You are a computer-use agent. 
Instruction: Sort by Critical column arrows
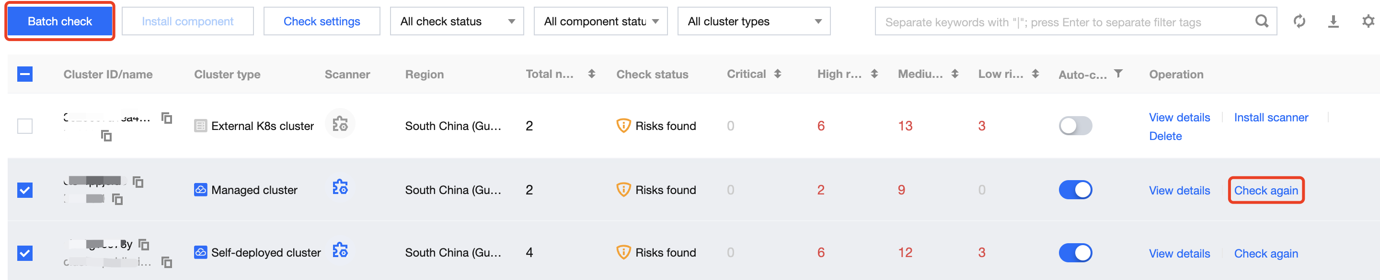tap(777, 74)
